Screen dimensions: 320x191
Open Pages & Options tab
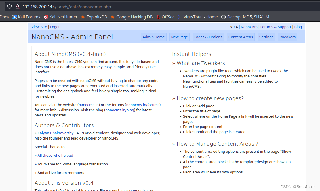point(208,37)
